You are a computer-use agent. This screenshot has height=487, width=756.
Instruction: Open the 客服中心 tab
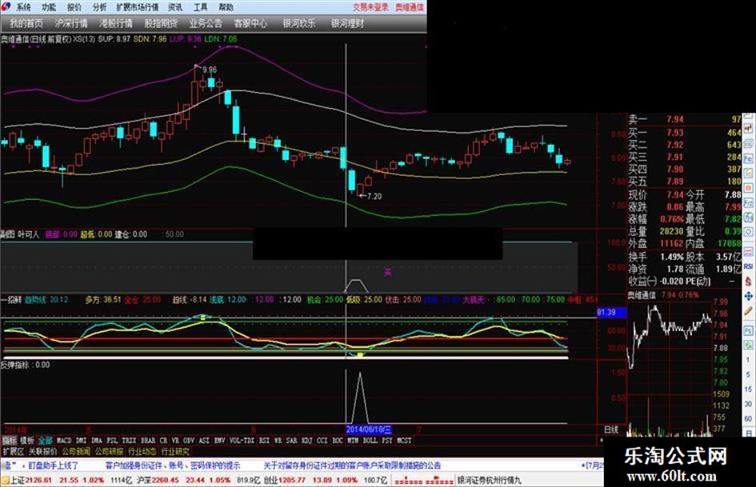(x=250, y=23)
